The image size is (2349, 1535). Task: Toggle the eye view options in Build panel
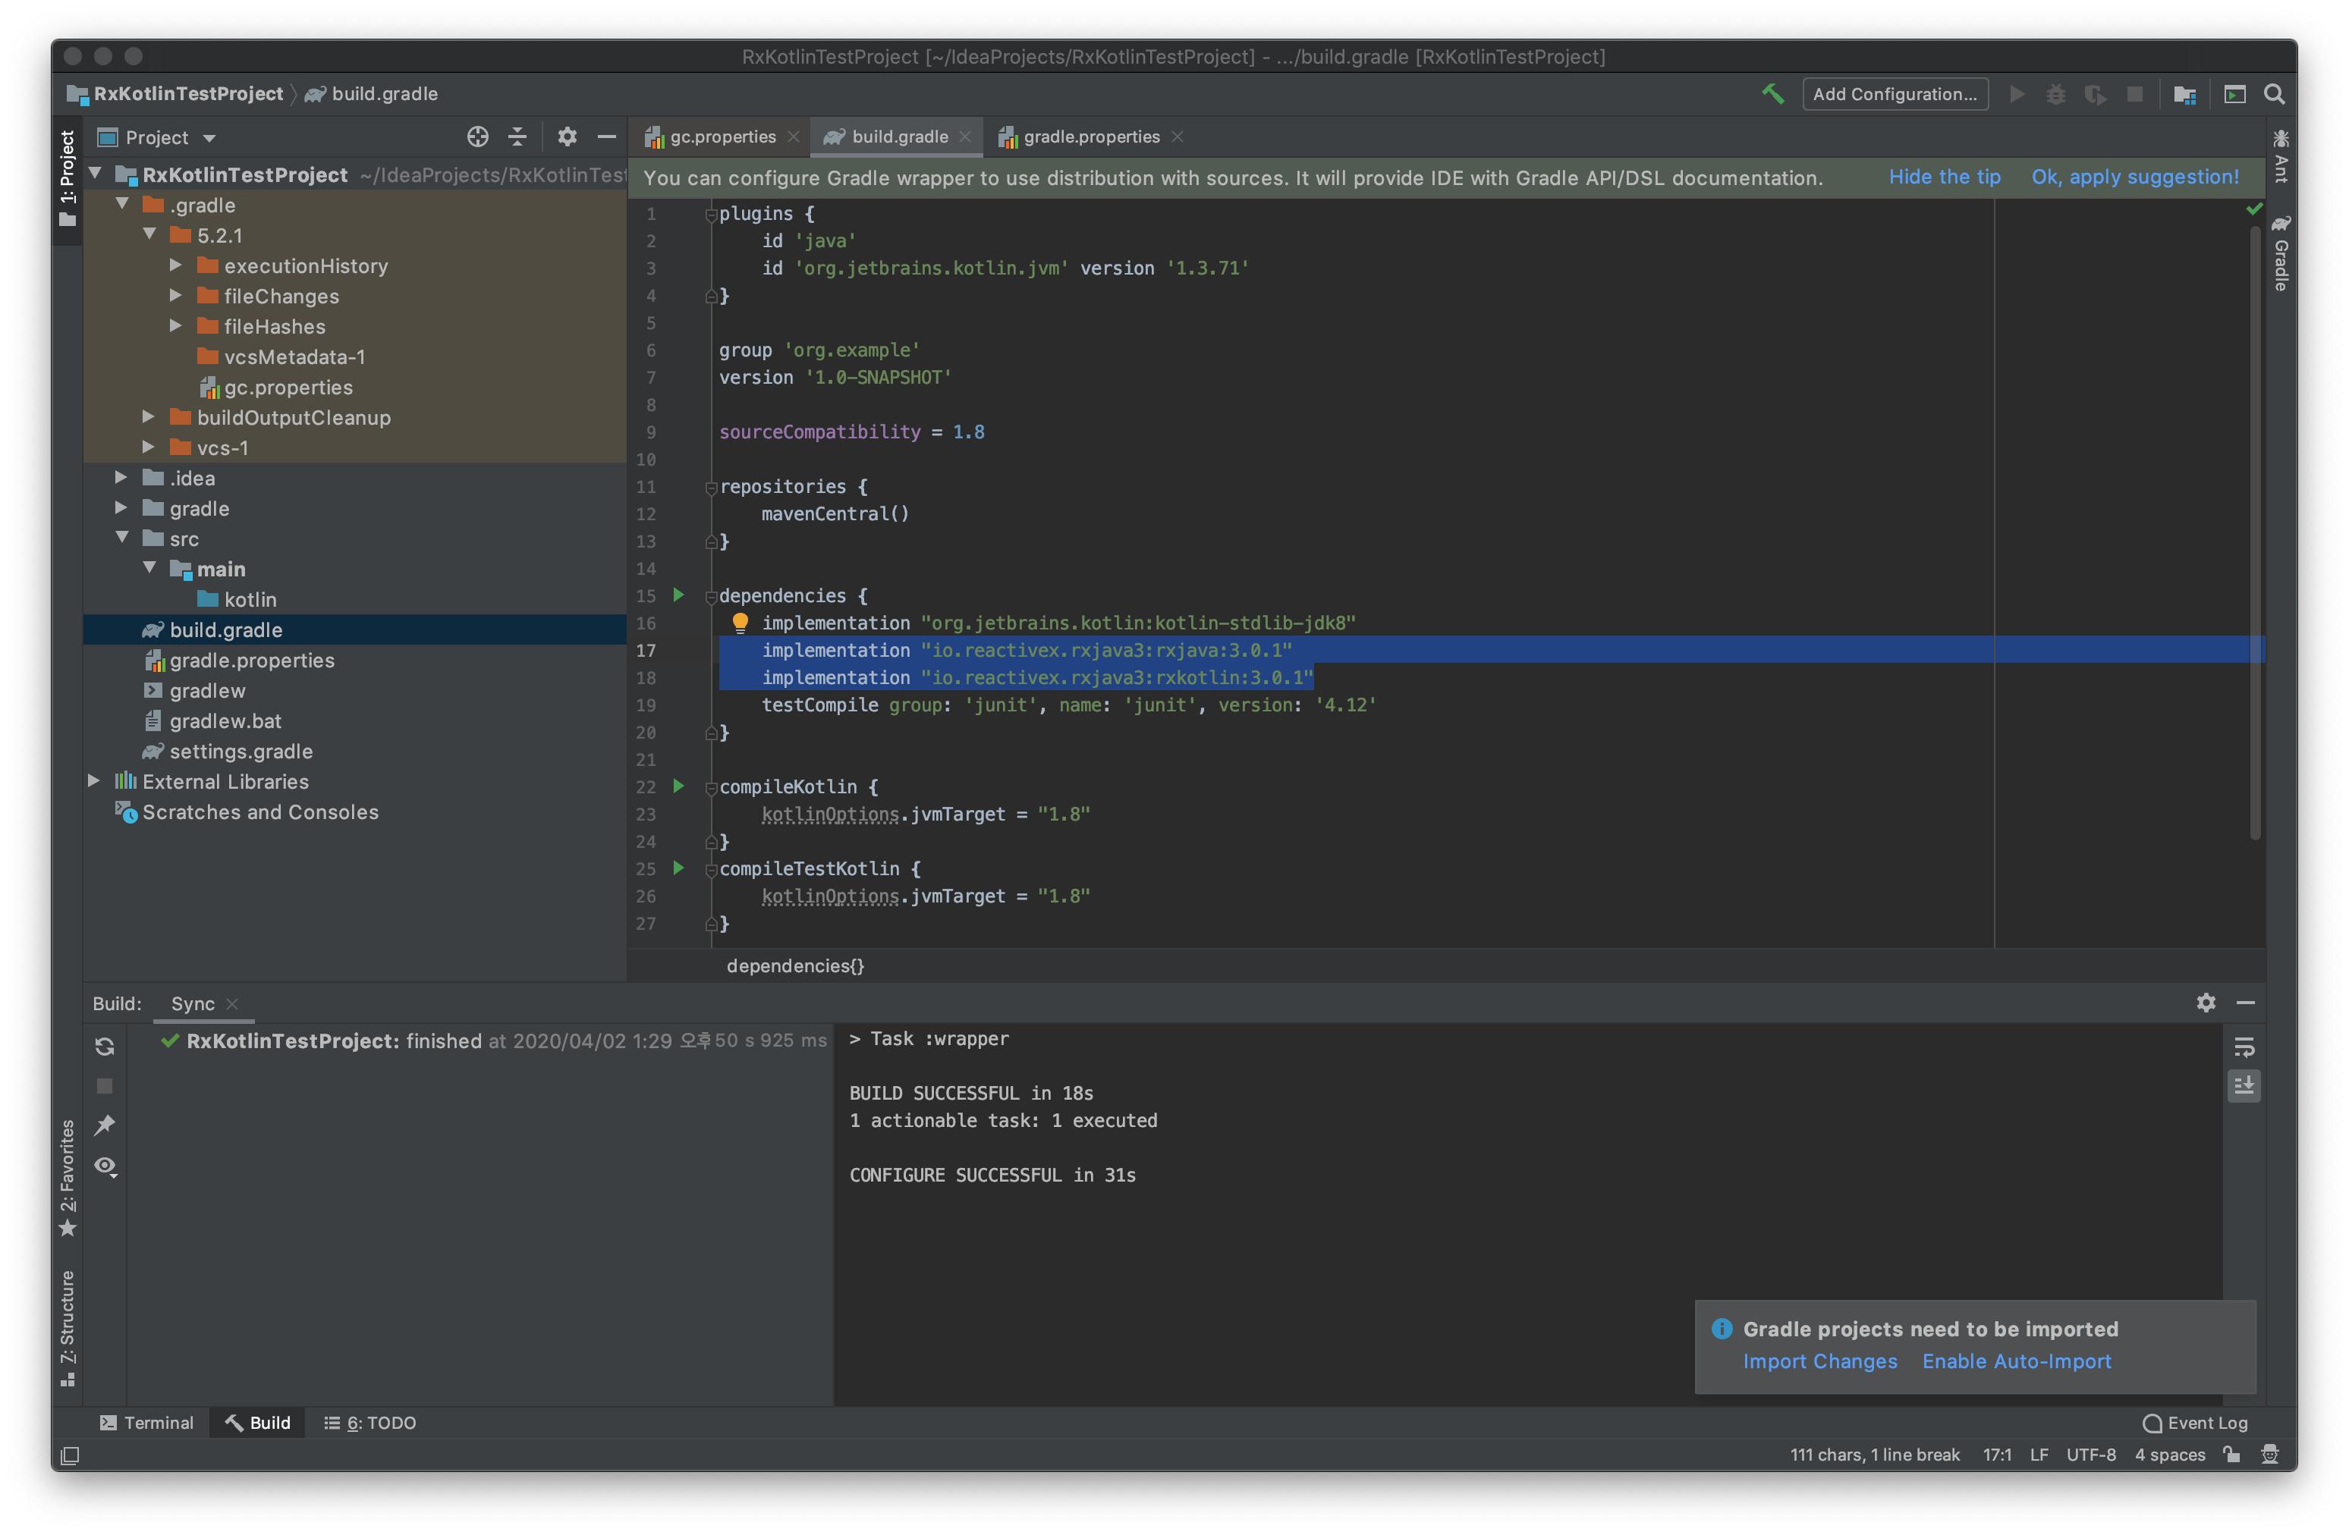pyautogui.click(x=105, y=1166)
